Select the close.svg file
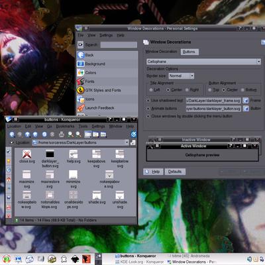This screenshot has height=265, width=265. [27, 156]
